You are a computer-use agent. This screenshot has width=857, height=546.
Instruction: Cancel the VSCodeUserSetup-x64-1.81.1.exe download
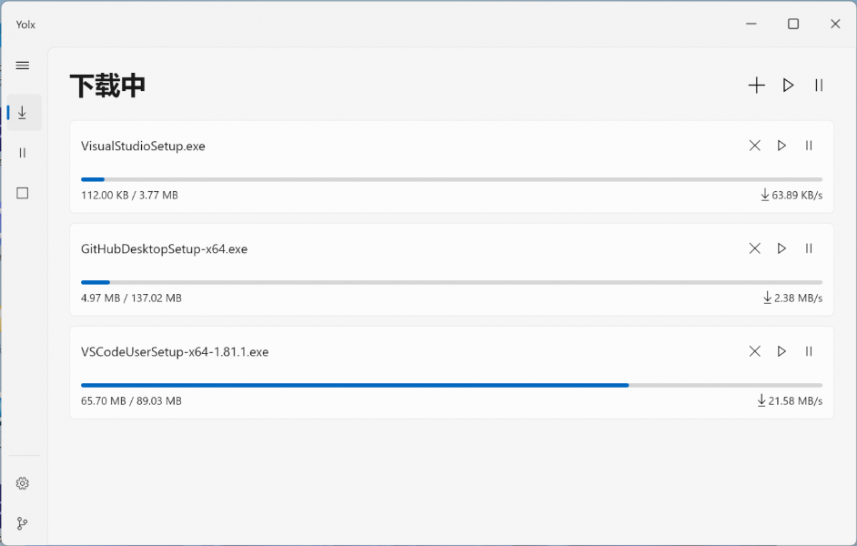point(754,351)
